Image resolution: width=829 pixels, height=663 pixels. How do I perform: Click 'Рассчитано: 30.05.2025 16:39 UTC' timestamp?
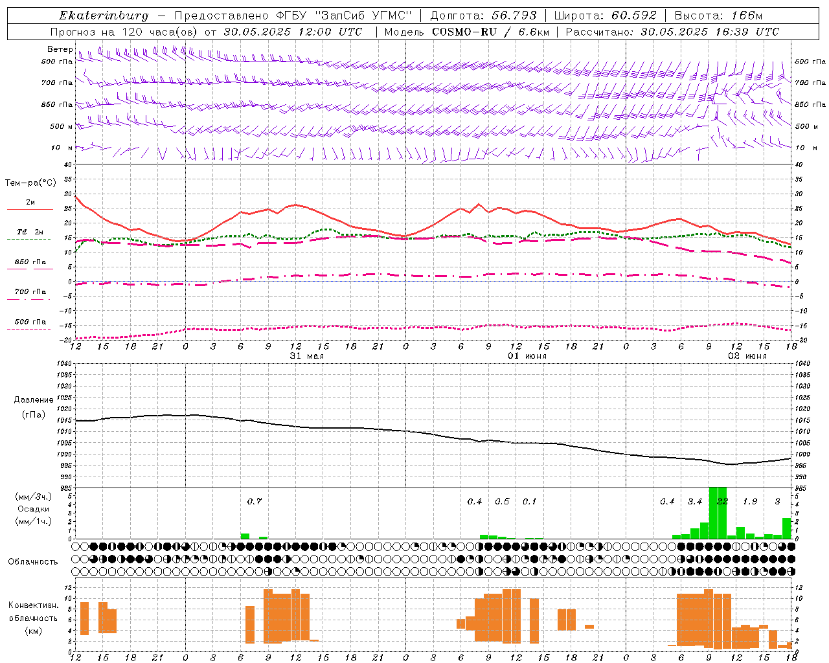click(x=672, y=32)
